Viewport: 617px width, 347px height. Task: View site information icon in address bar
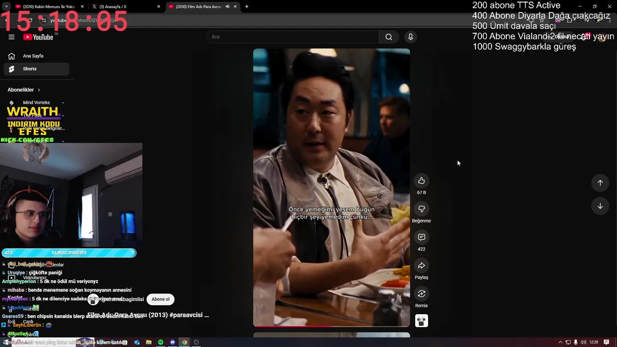[x=43, y=20]
